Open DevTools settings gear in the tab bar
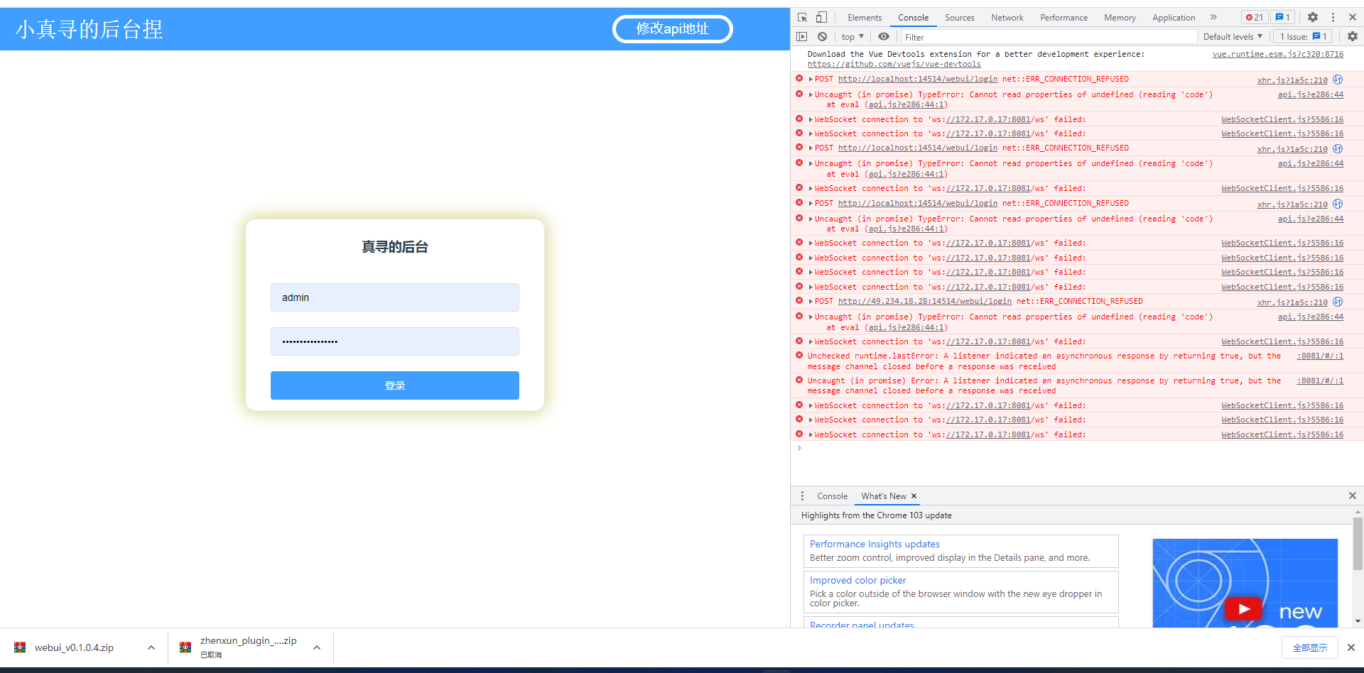Image resolution: width=1364 pixels, height=673 pixels. (1313, 17)
